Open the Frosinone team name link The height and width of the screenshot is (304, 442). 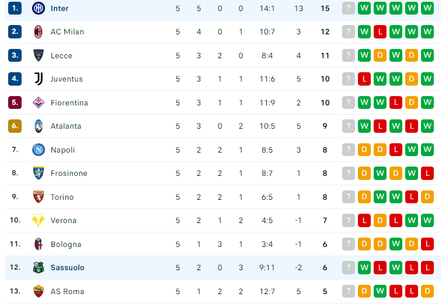(69, 173)
